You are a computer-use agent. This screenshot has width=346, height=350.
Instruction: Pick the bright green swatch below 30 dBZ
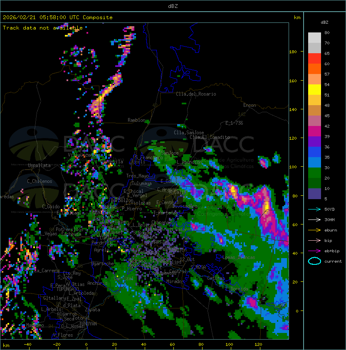[x=314, y=173]
